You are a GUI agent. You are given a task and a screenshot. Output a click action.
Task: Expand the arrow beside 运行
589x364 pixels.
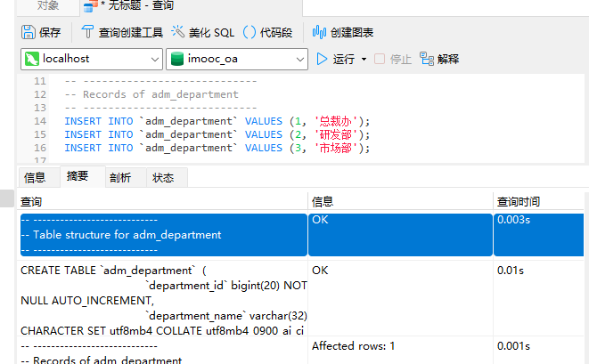(x=364, y=60)
